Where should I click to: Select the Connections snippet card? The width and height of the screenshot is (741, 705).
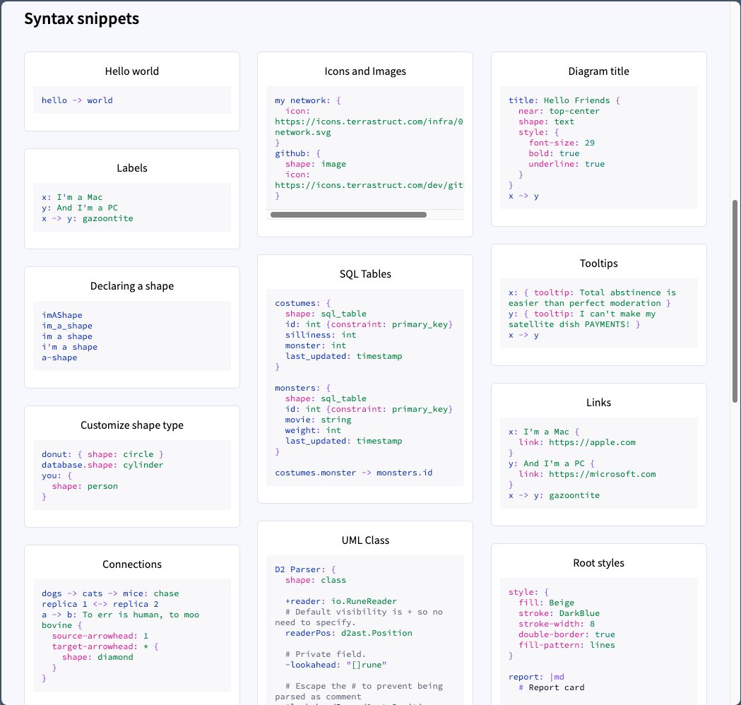pos(132,624)
